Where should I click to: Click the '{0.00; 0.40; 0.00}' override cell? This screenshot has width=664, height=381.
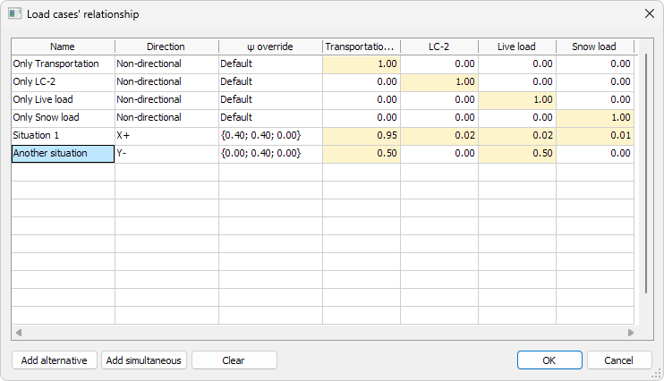270,153
